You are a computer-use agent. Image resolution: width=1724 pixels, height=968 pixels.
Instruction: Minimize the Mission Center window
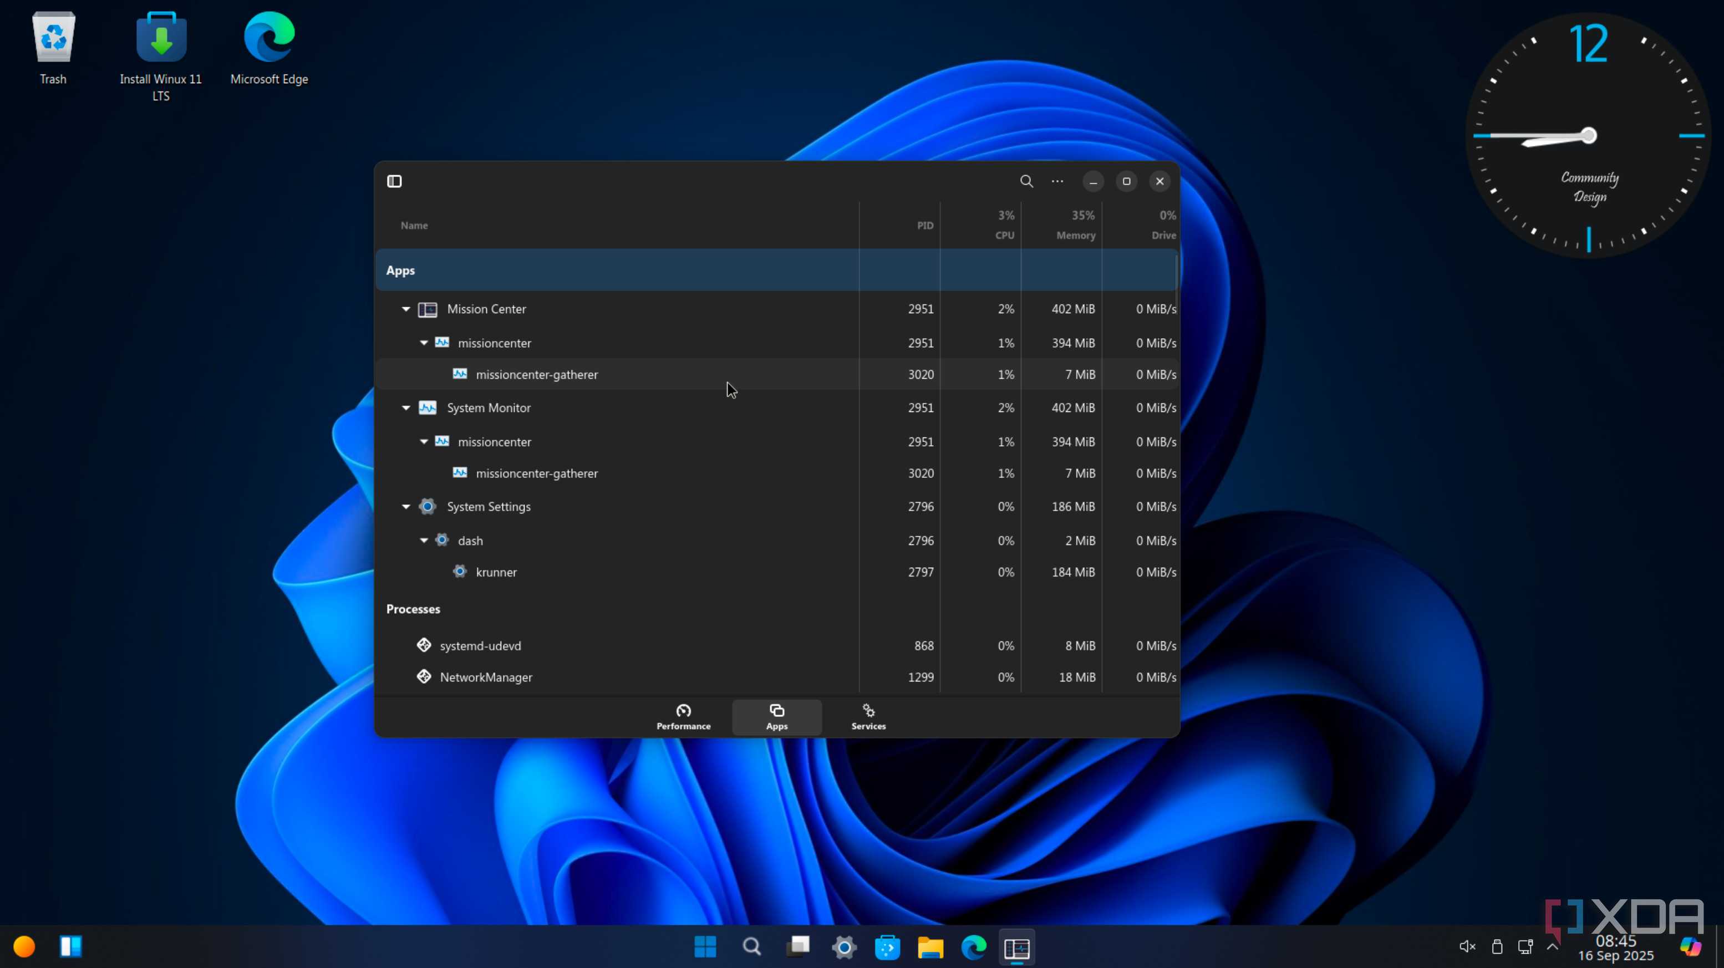coord(1093,181)
